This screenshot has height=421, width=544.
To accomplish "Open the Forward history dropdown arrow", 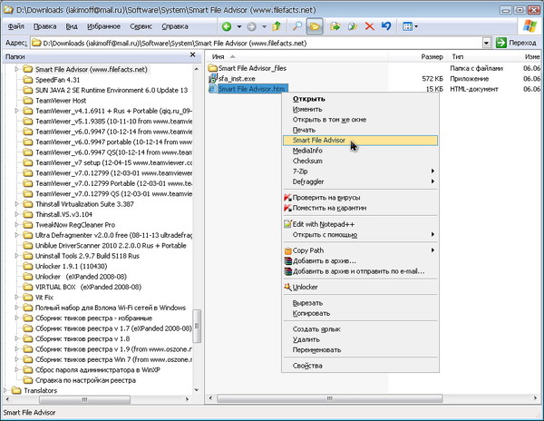I will coord(264,26).
